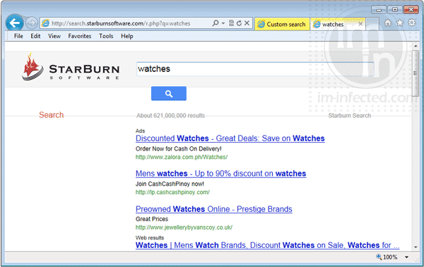The image size is (424, 267).
Task: Open a new blank tab
Action: [372, 24]
